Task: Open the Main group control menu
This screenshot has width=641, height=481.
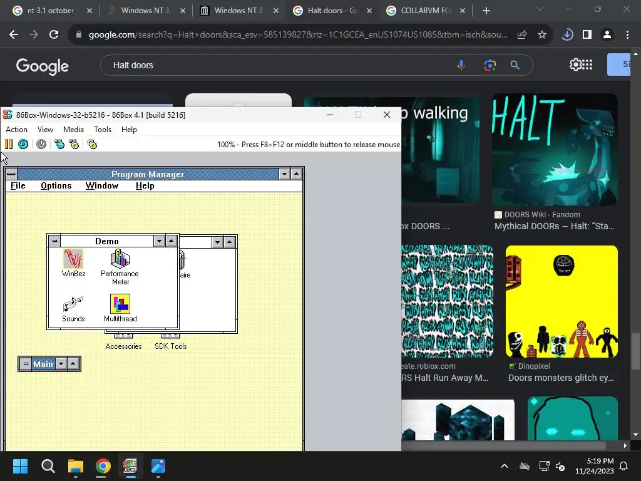Action: (x=25, y=364)
